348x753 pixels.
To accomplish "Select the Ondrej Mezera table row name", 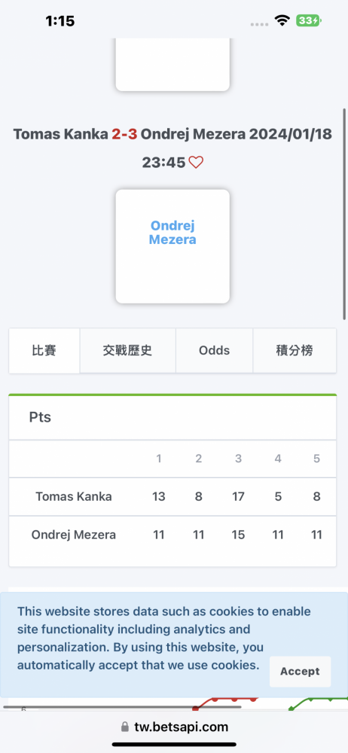I will click(x=74, y=535).
